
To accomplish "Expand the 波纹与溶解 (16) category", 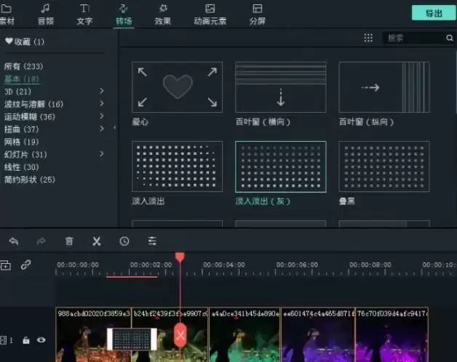I will coord(101,104).
